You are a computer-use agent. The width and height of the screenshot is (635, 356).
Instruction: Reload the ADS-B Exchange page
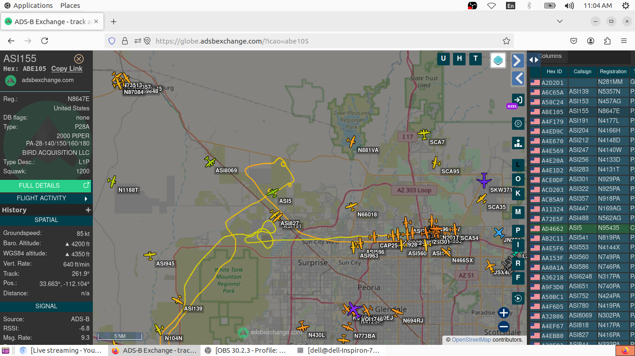(45, 41)
